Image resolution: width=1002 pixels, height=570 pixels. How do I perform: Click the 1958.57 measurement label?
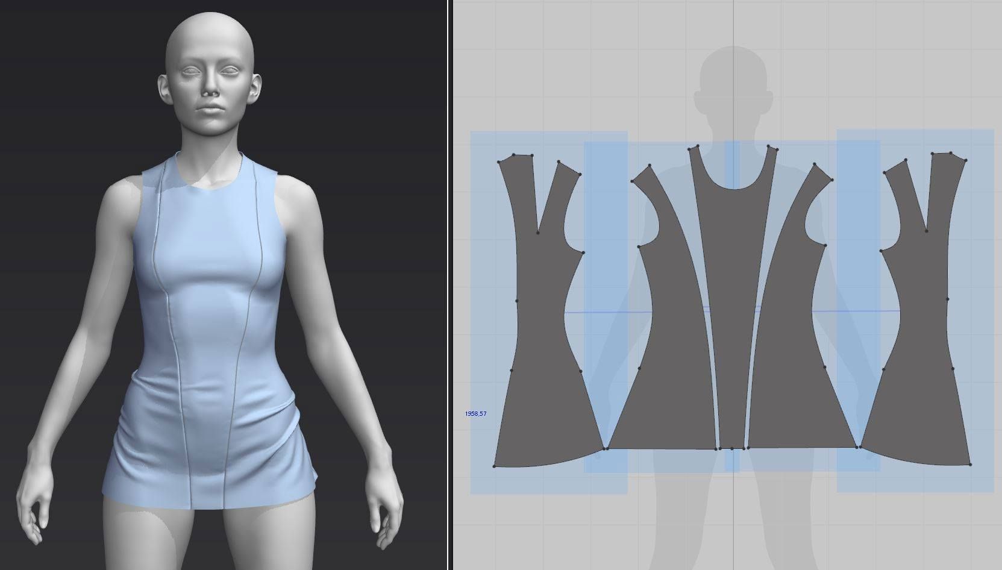point(475,414)
